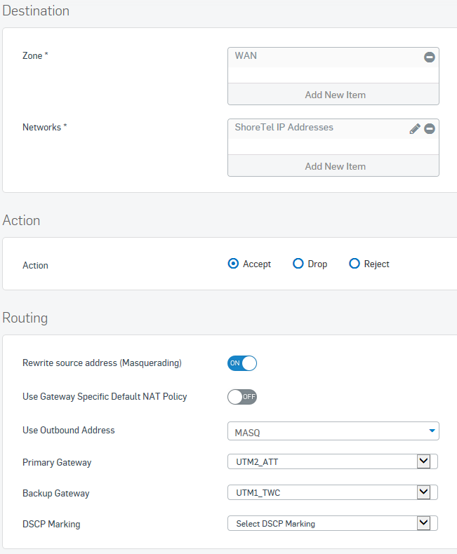Click the Primary Gateway dropdown arrow
The width and height of the screenshot is (457, 554).
click(423, 461)
